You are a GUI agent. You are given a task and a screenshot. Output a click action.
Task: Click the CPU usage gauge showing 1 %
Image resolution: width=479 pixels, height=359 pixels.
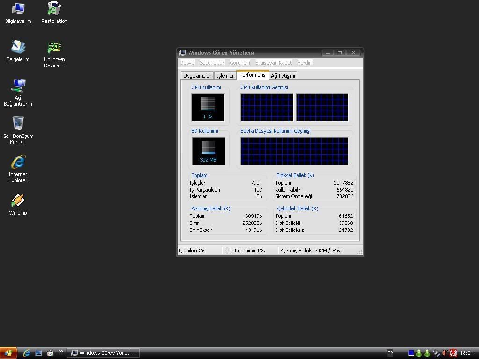[x=208, y=108]
